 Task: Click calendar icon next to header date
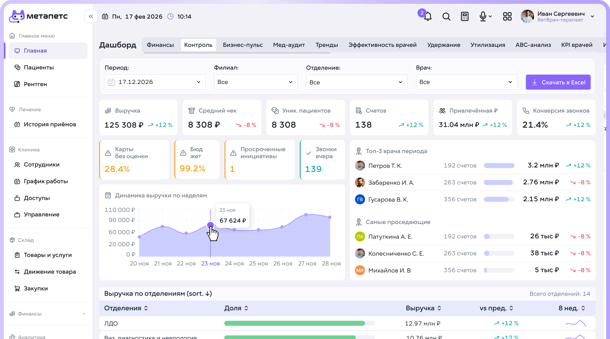105,17
